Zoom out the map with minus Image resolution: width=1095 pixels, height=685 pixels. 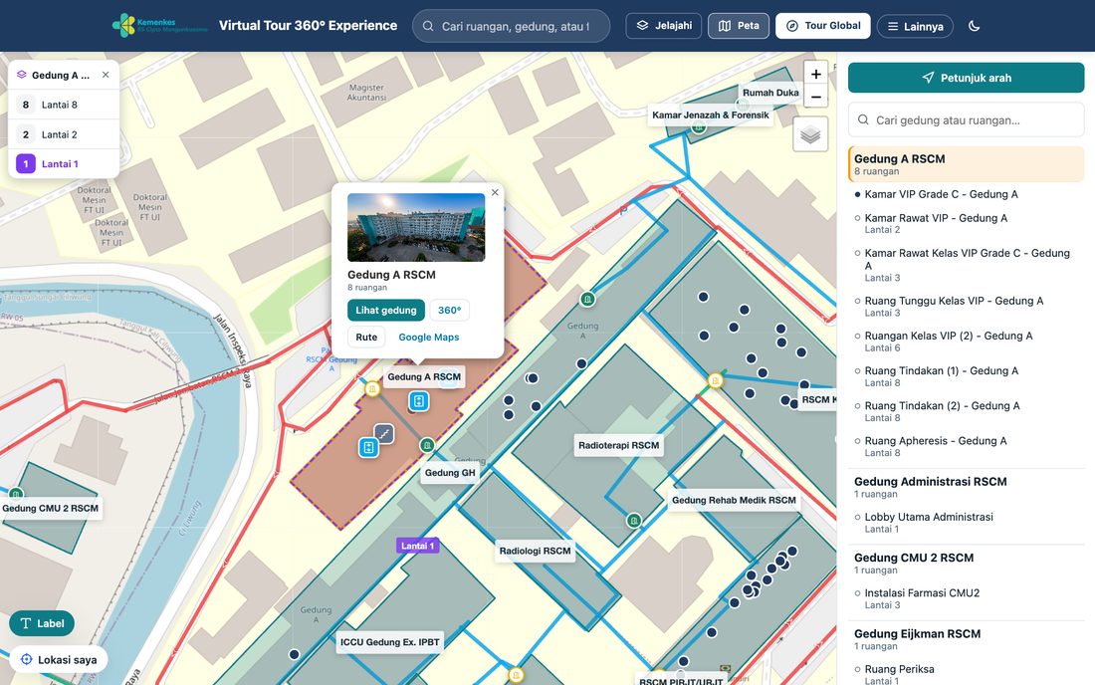815,97
